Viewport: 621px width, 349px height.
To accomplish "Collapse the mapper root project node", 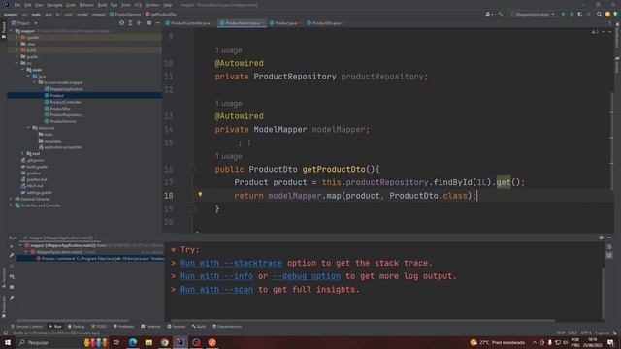I will [x=12, y=31].
